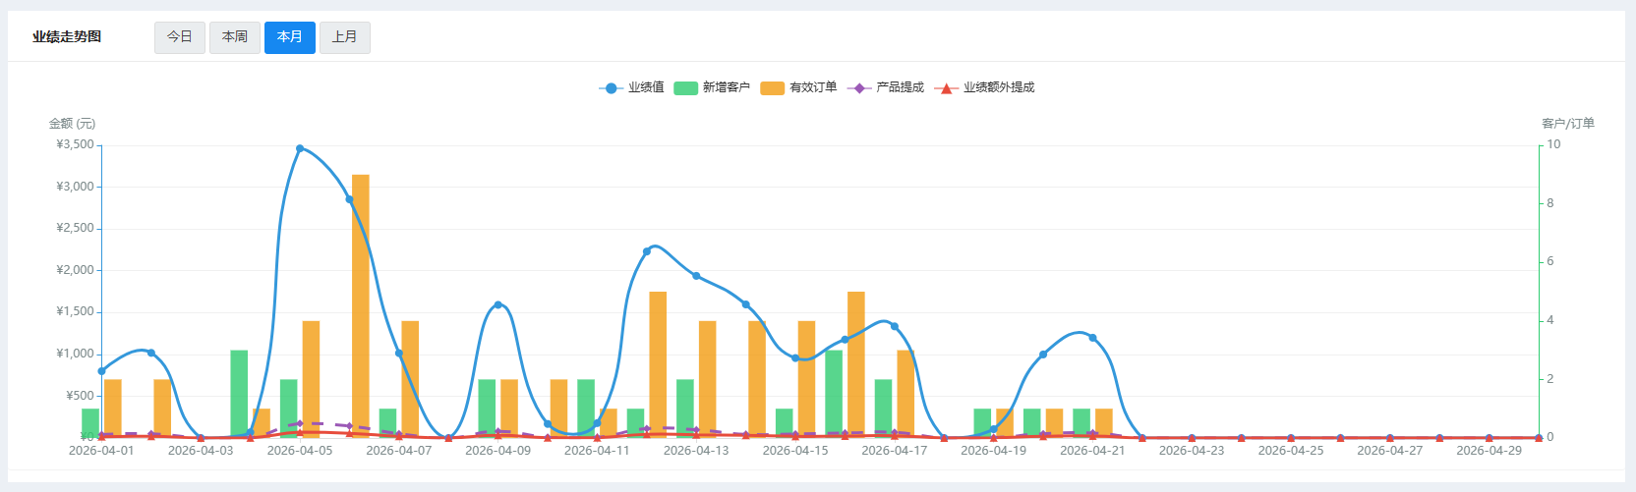Click the orange swatch beside 有效订单
Viewport: 1636px width, 492px height.
click(773, 88)
